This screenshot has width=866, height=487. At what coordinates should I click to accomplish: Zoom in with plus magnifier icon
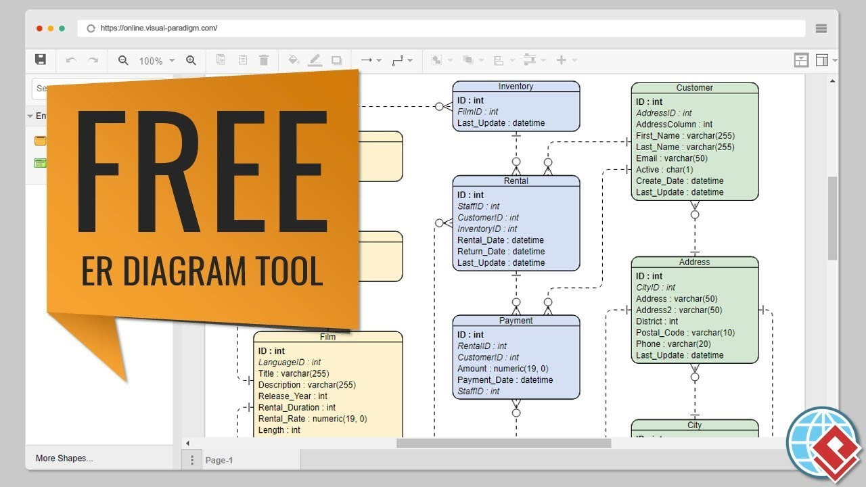click(x=191, y=60)
